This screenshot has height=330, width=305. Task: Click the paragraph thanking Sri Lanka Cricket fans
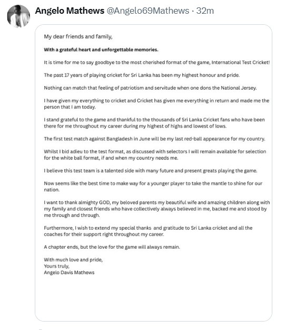pyautogui.click(x=154, y=123)
